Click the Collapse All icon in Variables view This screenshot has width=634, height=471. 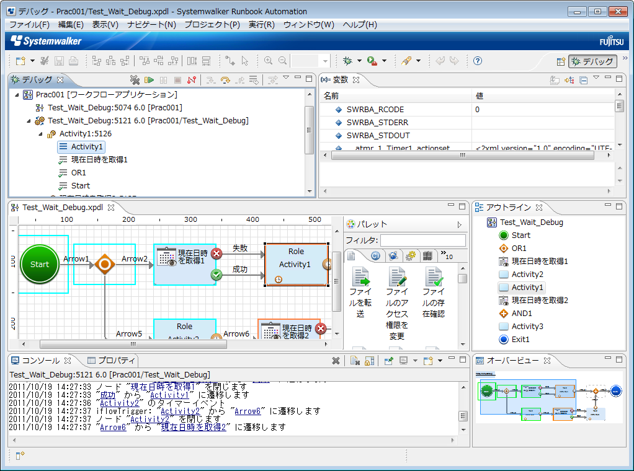(584, 80)
